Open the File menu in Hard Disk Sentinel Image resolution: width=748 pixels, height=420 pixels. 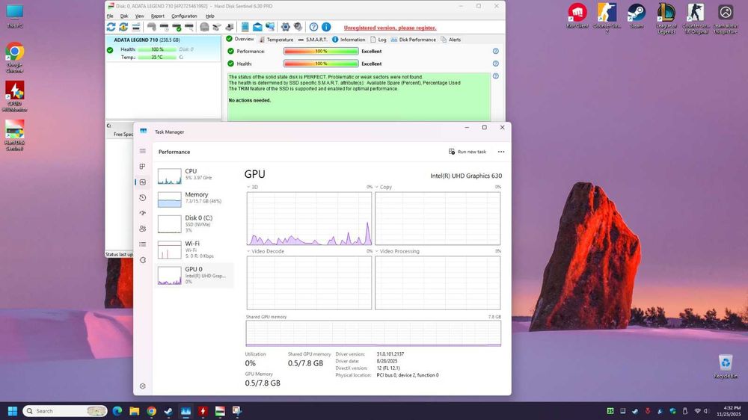point(110,16)
